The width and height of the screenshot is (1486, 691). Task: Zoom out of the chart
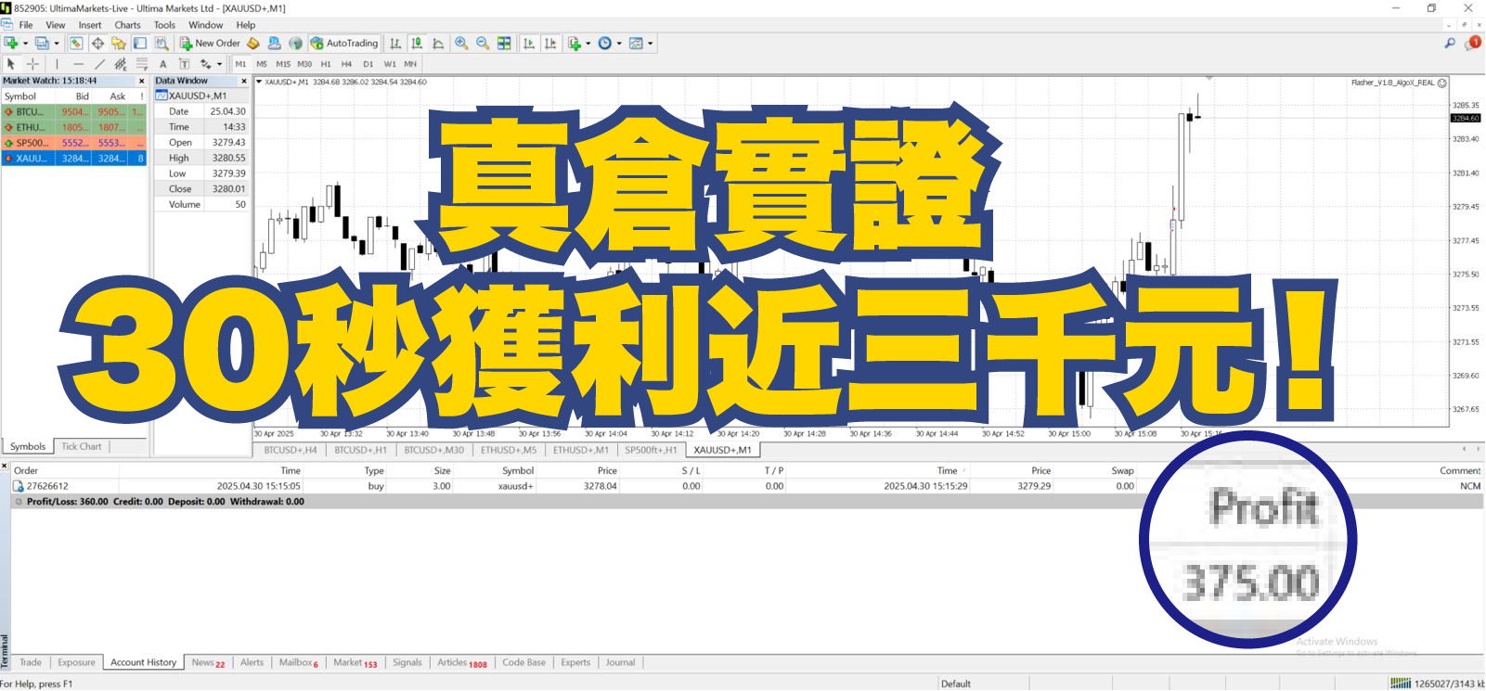point(483,43)
